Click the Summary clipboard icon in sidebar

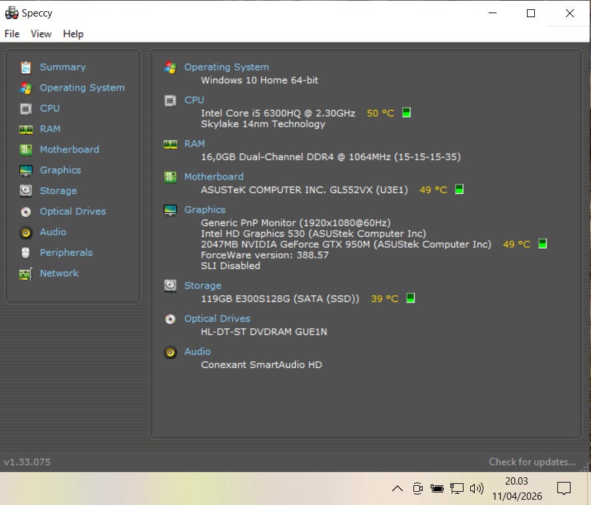point(26,67)
